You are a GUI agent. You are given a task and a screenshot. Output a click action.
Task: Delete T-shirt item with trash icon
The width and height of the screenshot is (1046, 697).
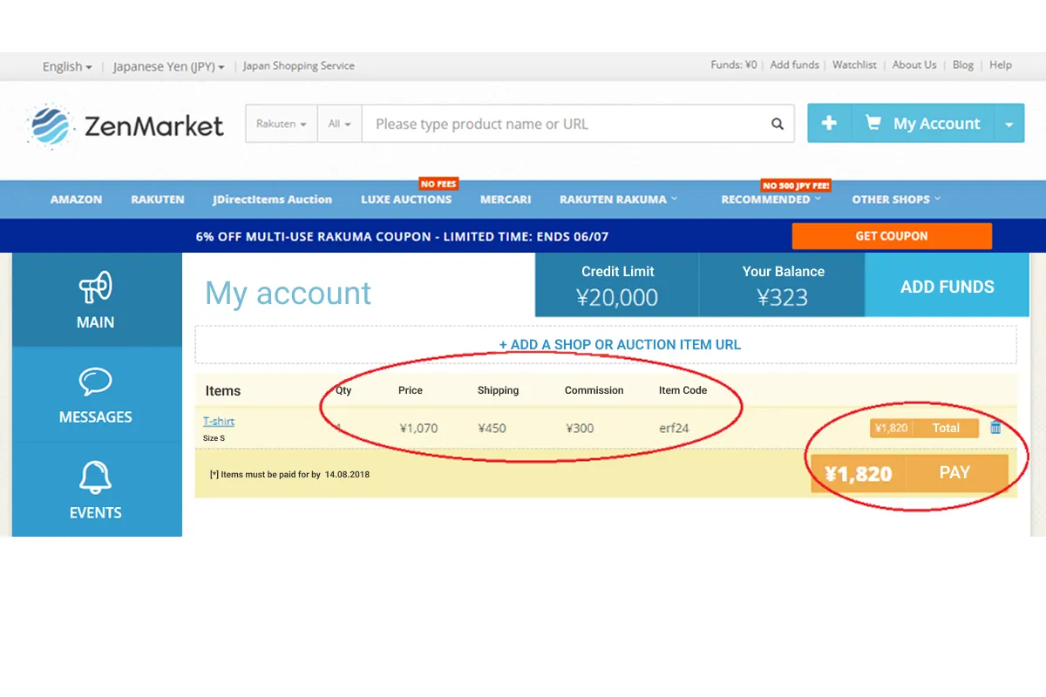(x=995, y=428)
